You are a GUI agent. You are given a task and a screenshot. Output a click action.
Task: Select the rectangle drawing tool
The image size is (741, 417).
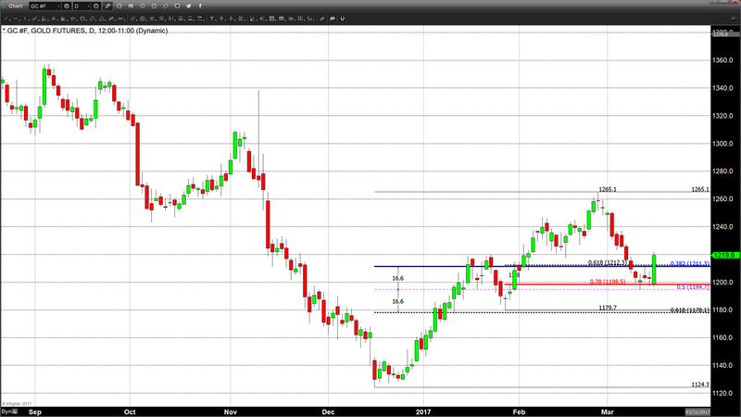click(x=82, y=19)
